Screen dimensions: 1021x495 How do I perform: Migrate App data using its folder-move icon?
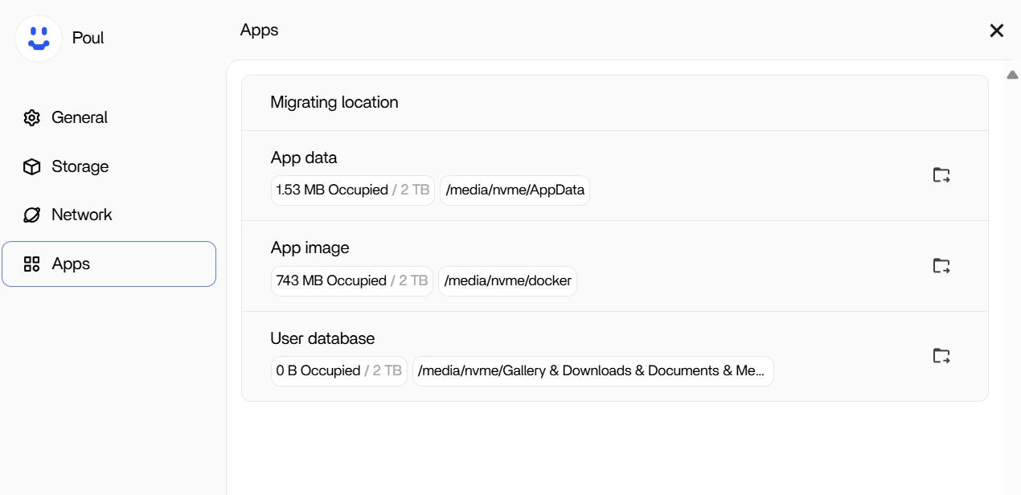click(x=940, y=174)
